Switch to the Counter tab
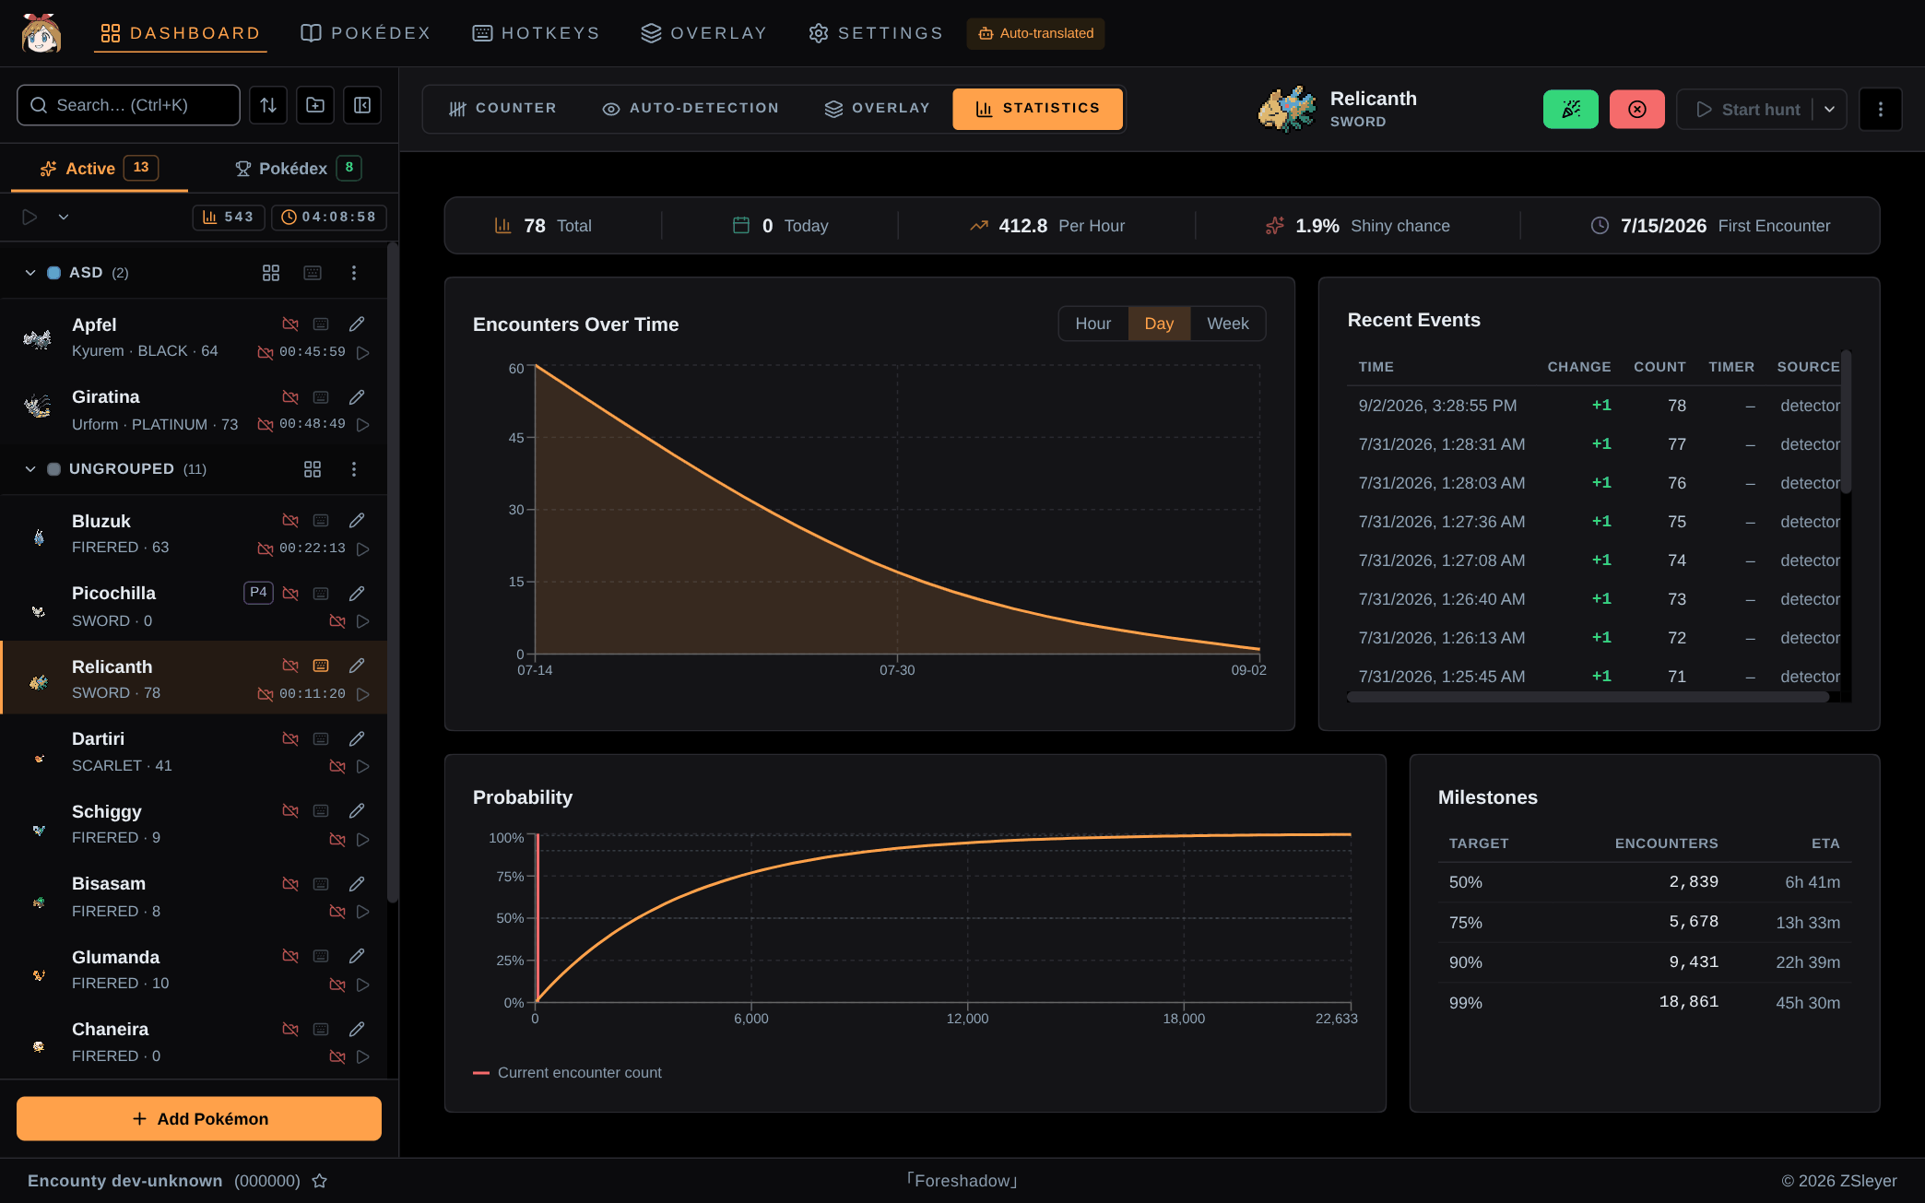 [502, 109]
